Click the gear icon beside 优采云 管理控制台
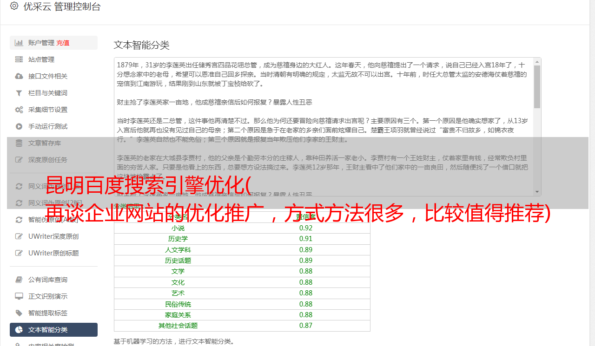Screen dimensions: 595x346 tap(14, 7)
